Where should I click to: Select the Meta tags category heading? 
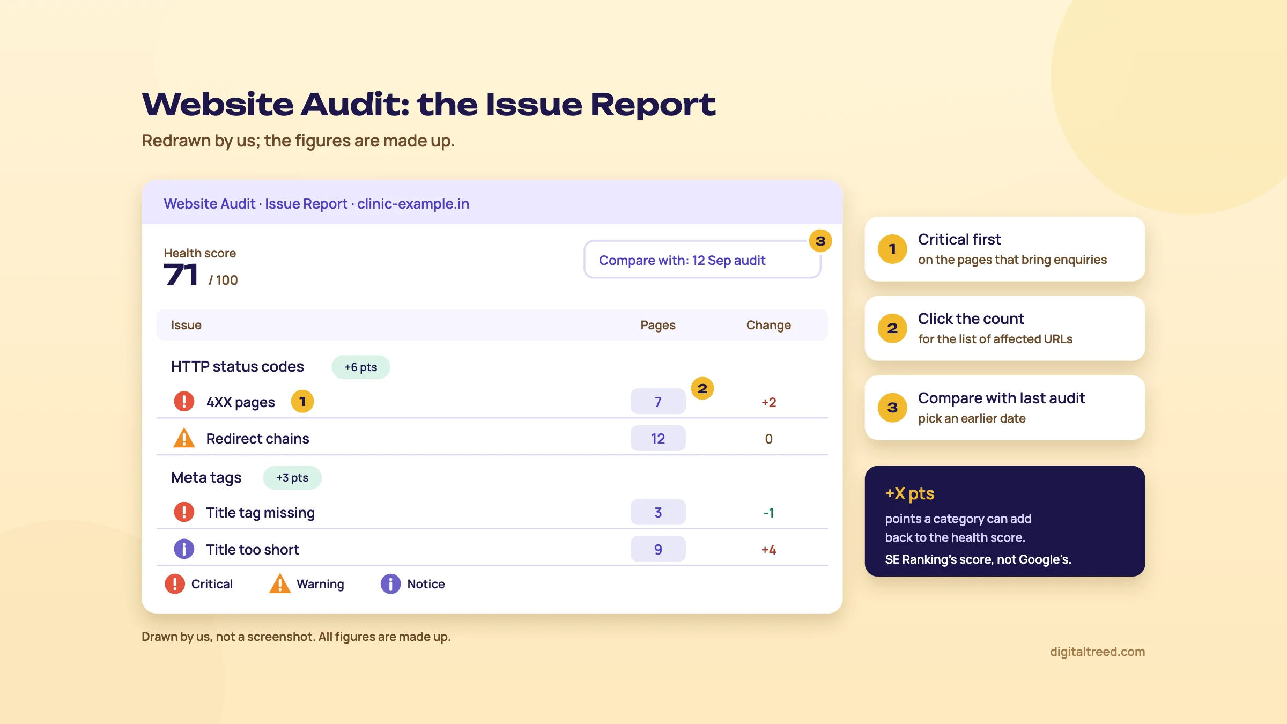coord(206,477)
